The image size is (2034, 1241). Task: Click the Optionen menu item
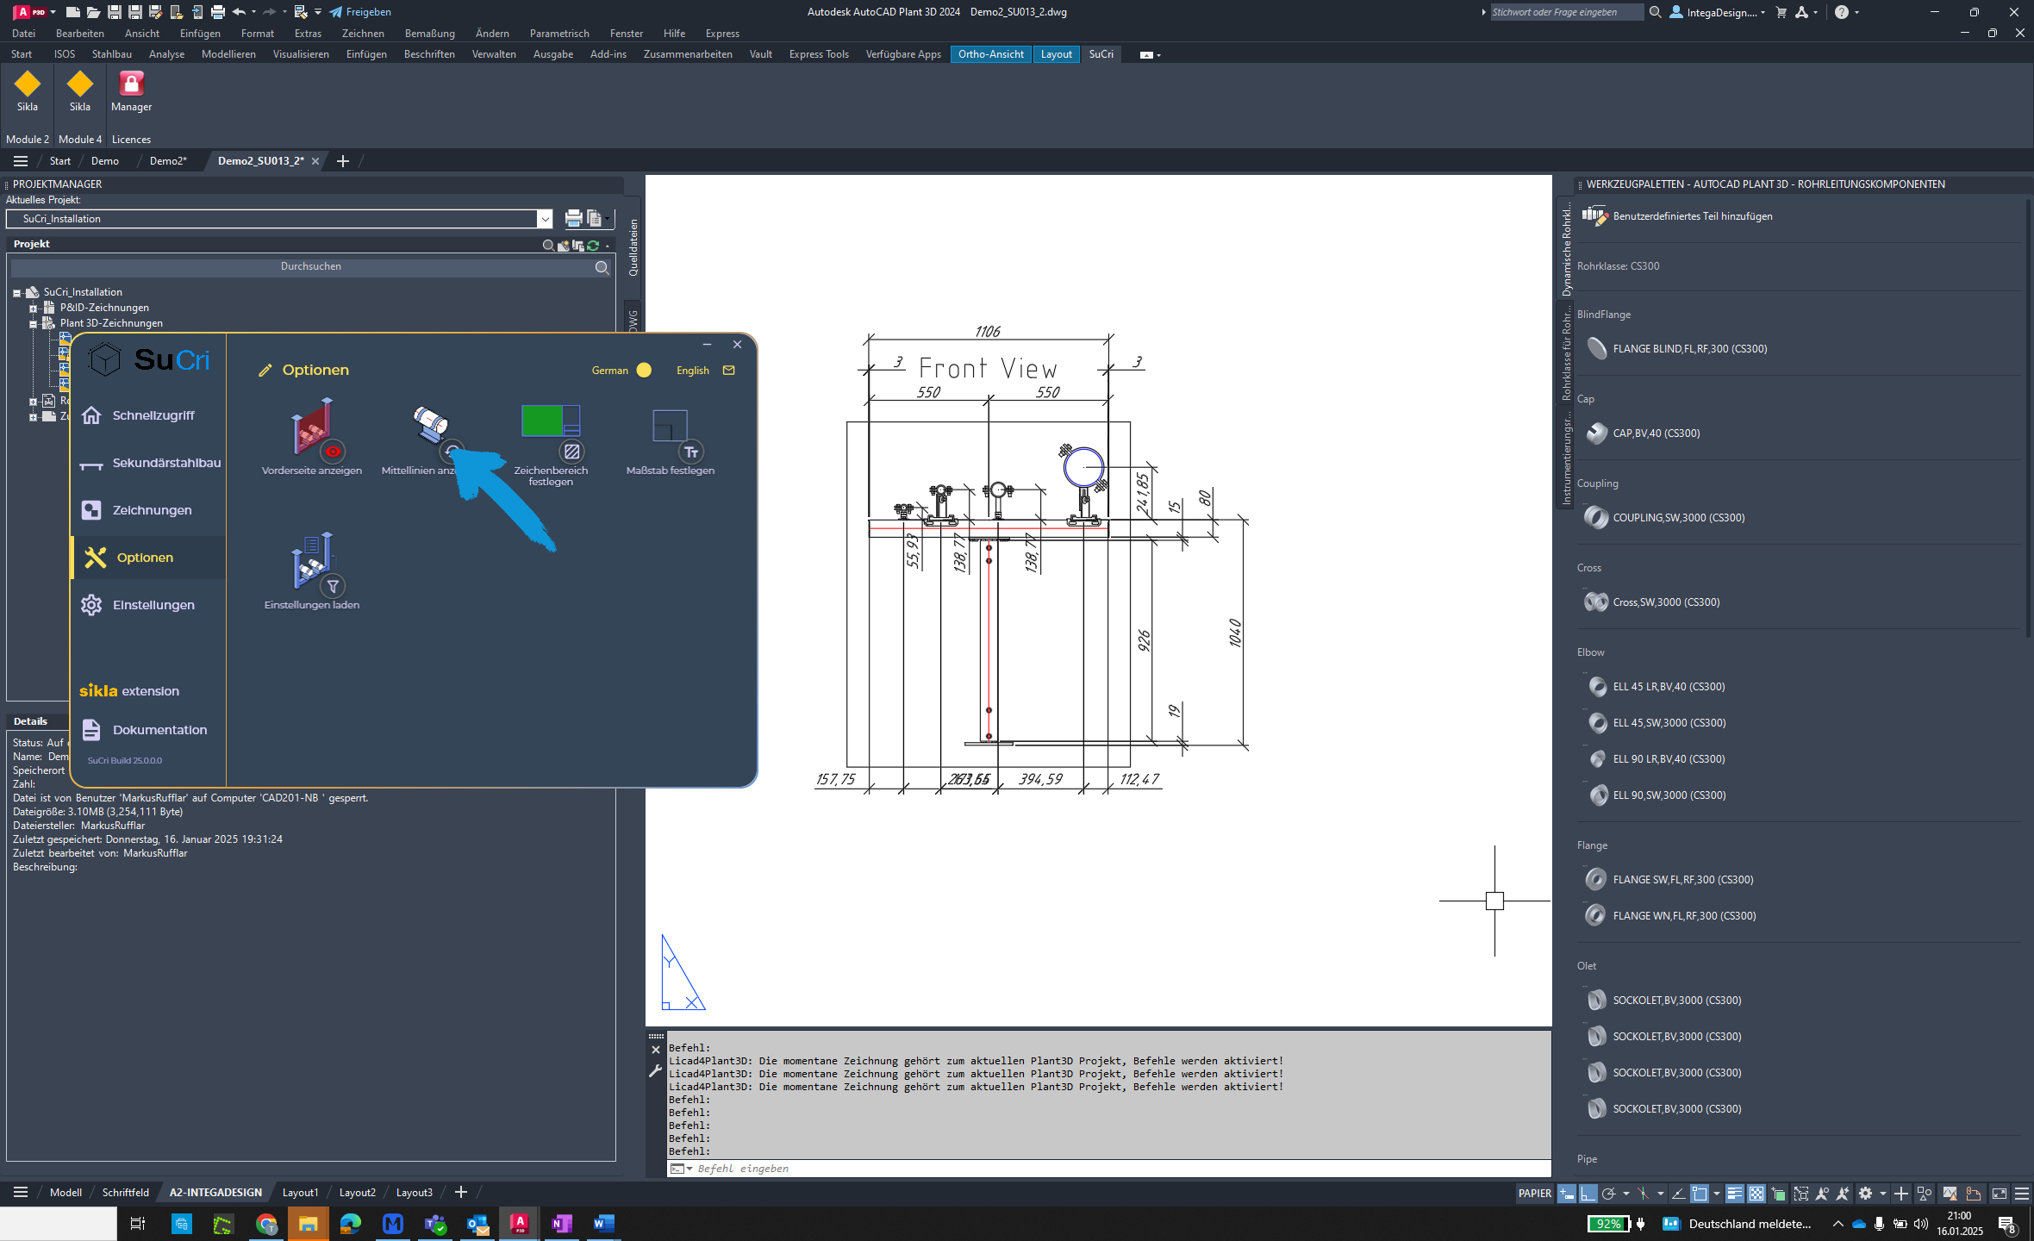(144, 557)
